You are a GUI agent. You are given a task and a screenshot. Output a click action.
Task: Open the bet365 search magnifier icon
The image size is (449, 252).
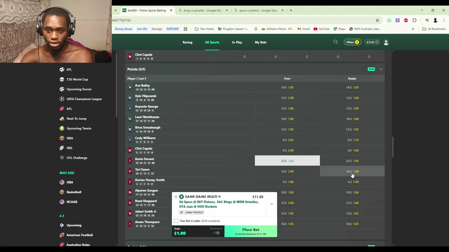[336, 42]
